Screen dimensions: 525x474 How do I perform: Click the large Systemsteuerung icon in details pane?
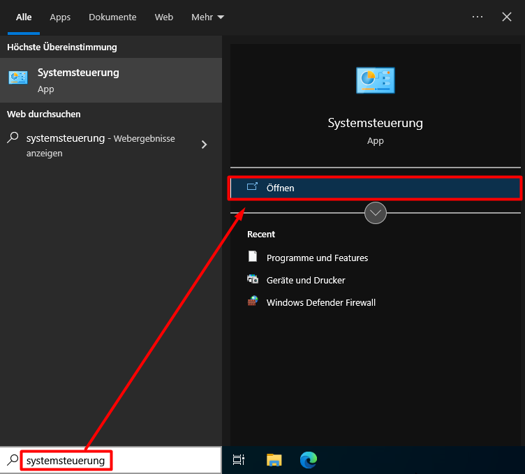[376, 80]
